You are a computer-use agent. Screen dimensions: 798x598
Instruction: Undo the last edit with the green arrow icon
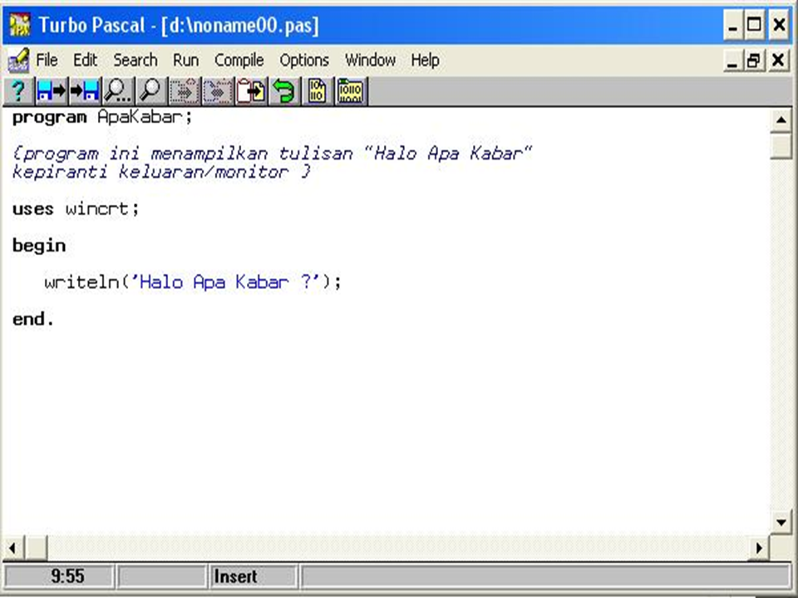tap(283, 91)
